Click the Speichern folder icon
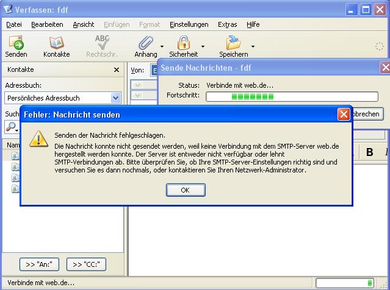The image size is (390, 290). tap(233, 43)
